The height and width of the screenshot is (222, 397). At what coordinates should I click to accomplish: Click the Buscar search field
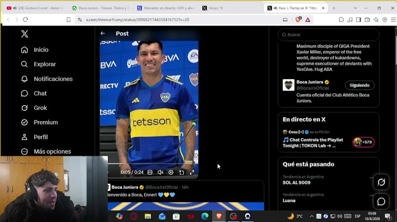point(329,35)
